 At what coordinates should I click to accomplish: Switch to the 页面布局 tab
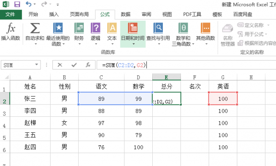tap(80, 14)
